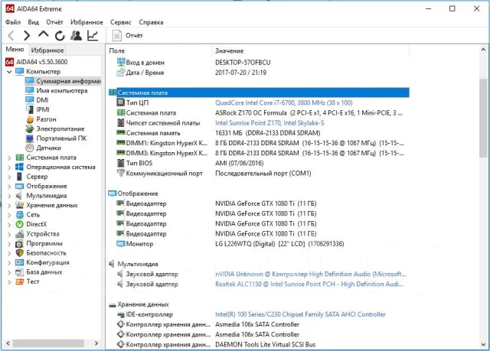Expand the Операционная система tree node
The height and width of the screenshot is (351, 490).
9,167
